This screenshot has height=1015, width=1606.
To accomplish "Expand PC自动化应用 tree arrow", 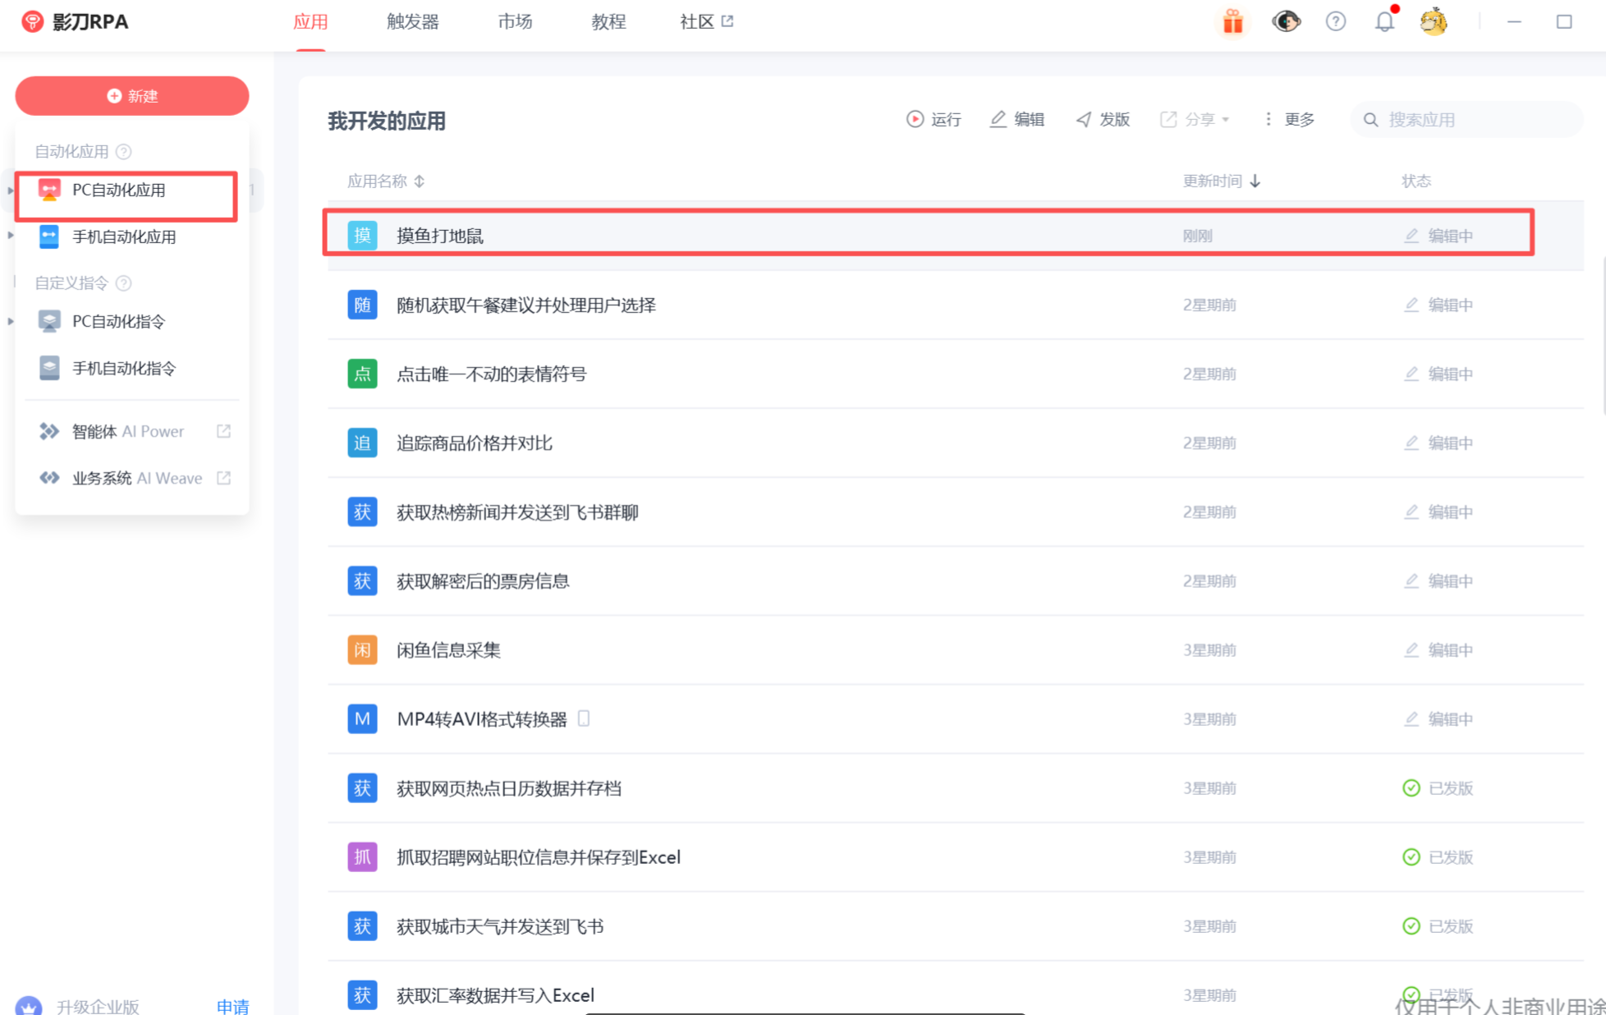I will (x=10, y=191).
